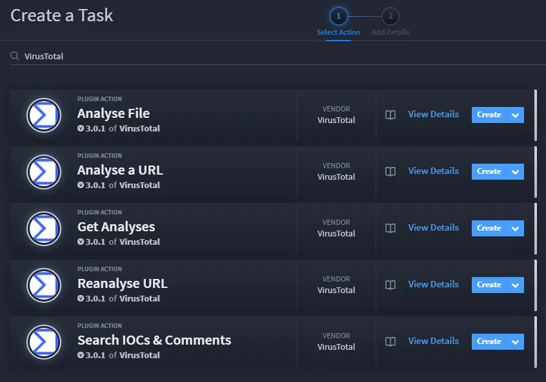Viewport: 546px width, 382px height.
Task: Expand Create options arrow for Get Analyses
Action: [516, 229]
